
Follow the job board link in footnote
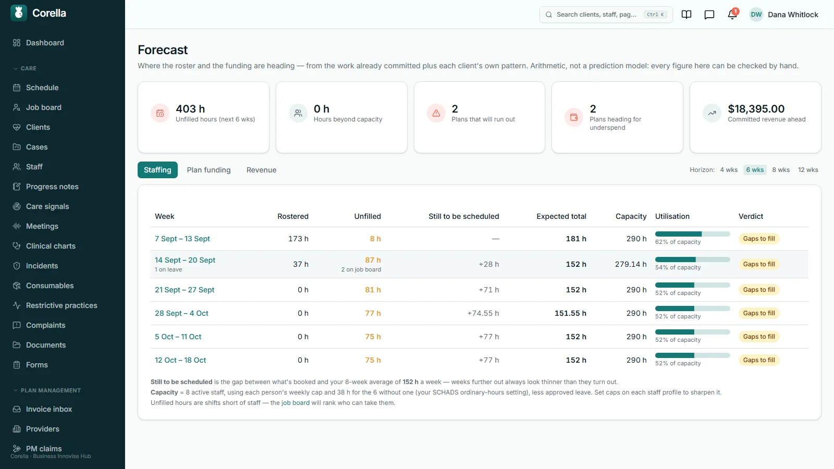[296, 403]
